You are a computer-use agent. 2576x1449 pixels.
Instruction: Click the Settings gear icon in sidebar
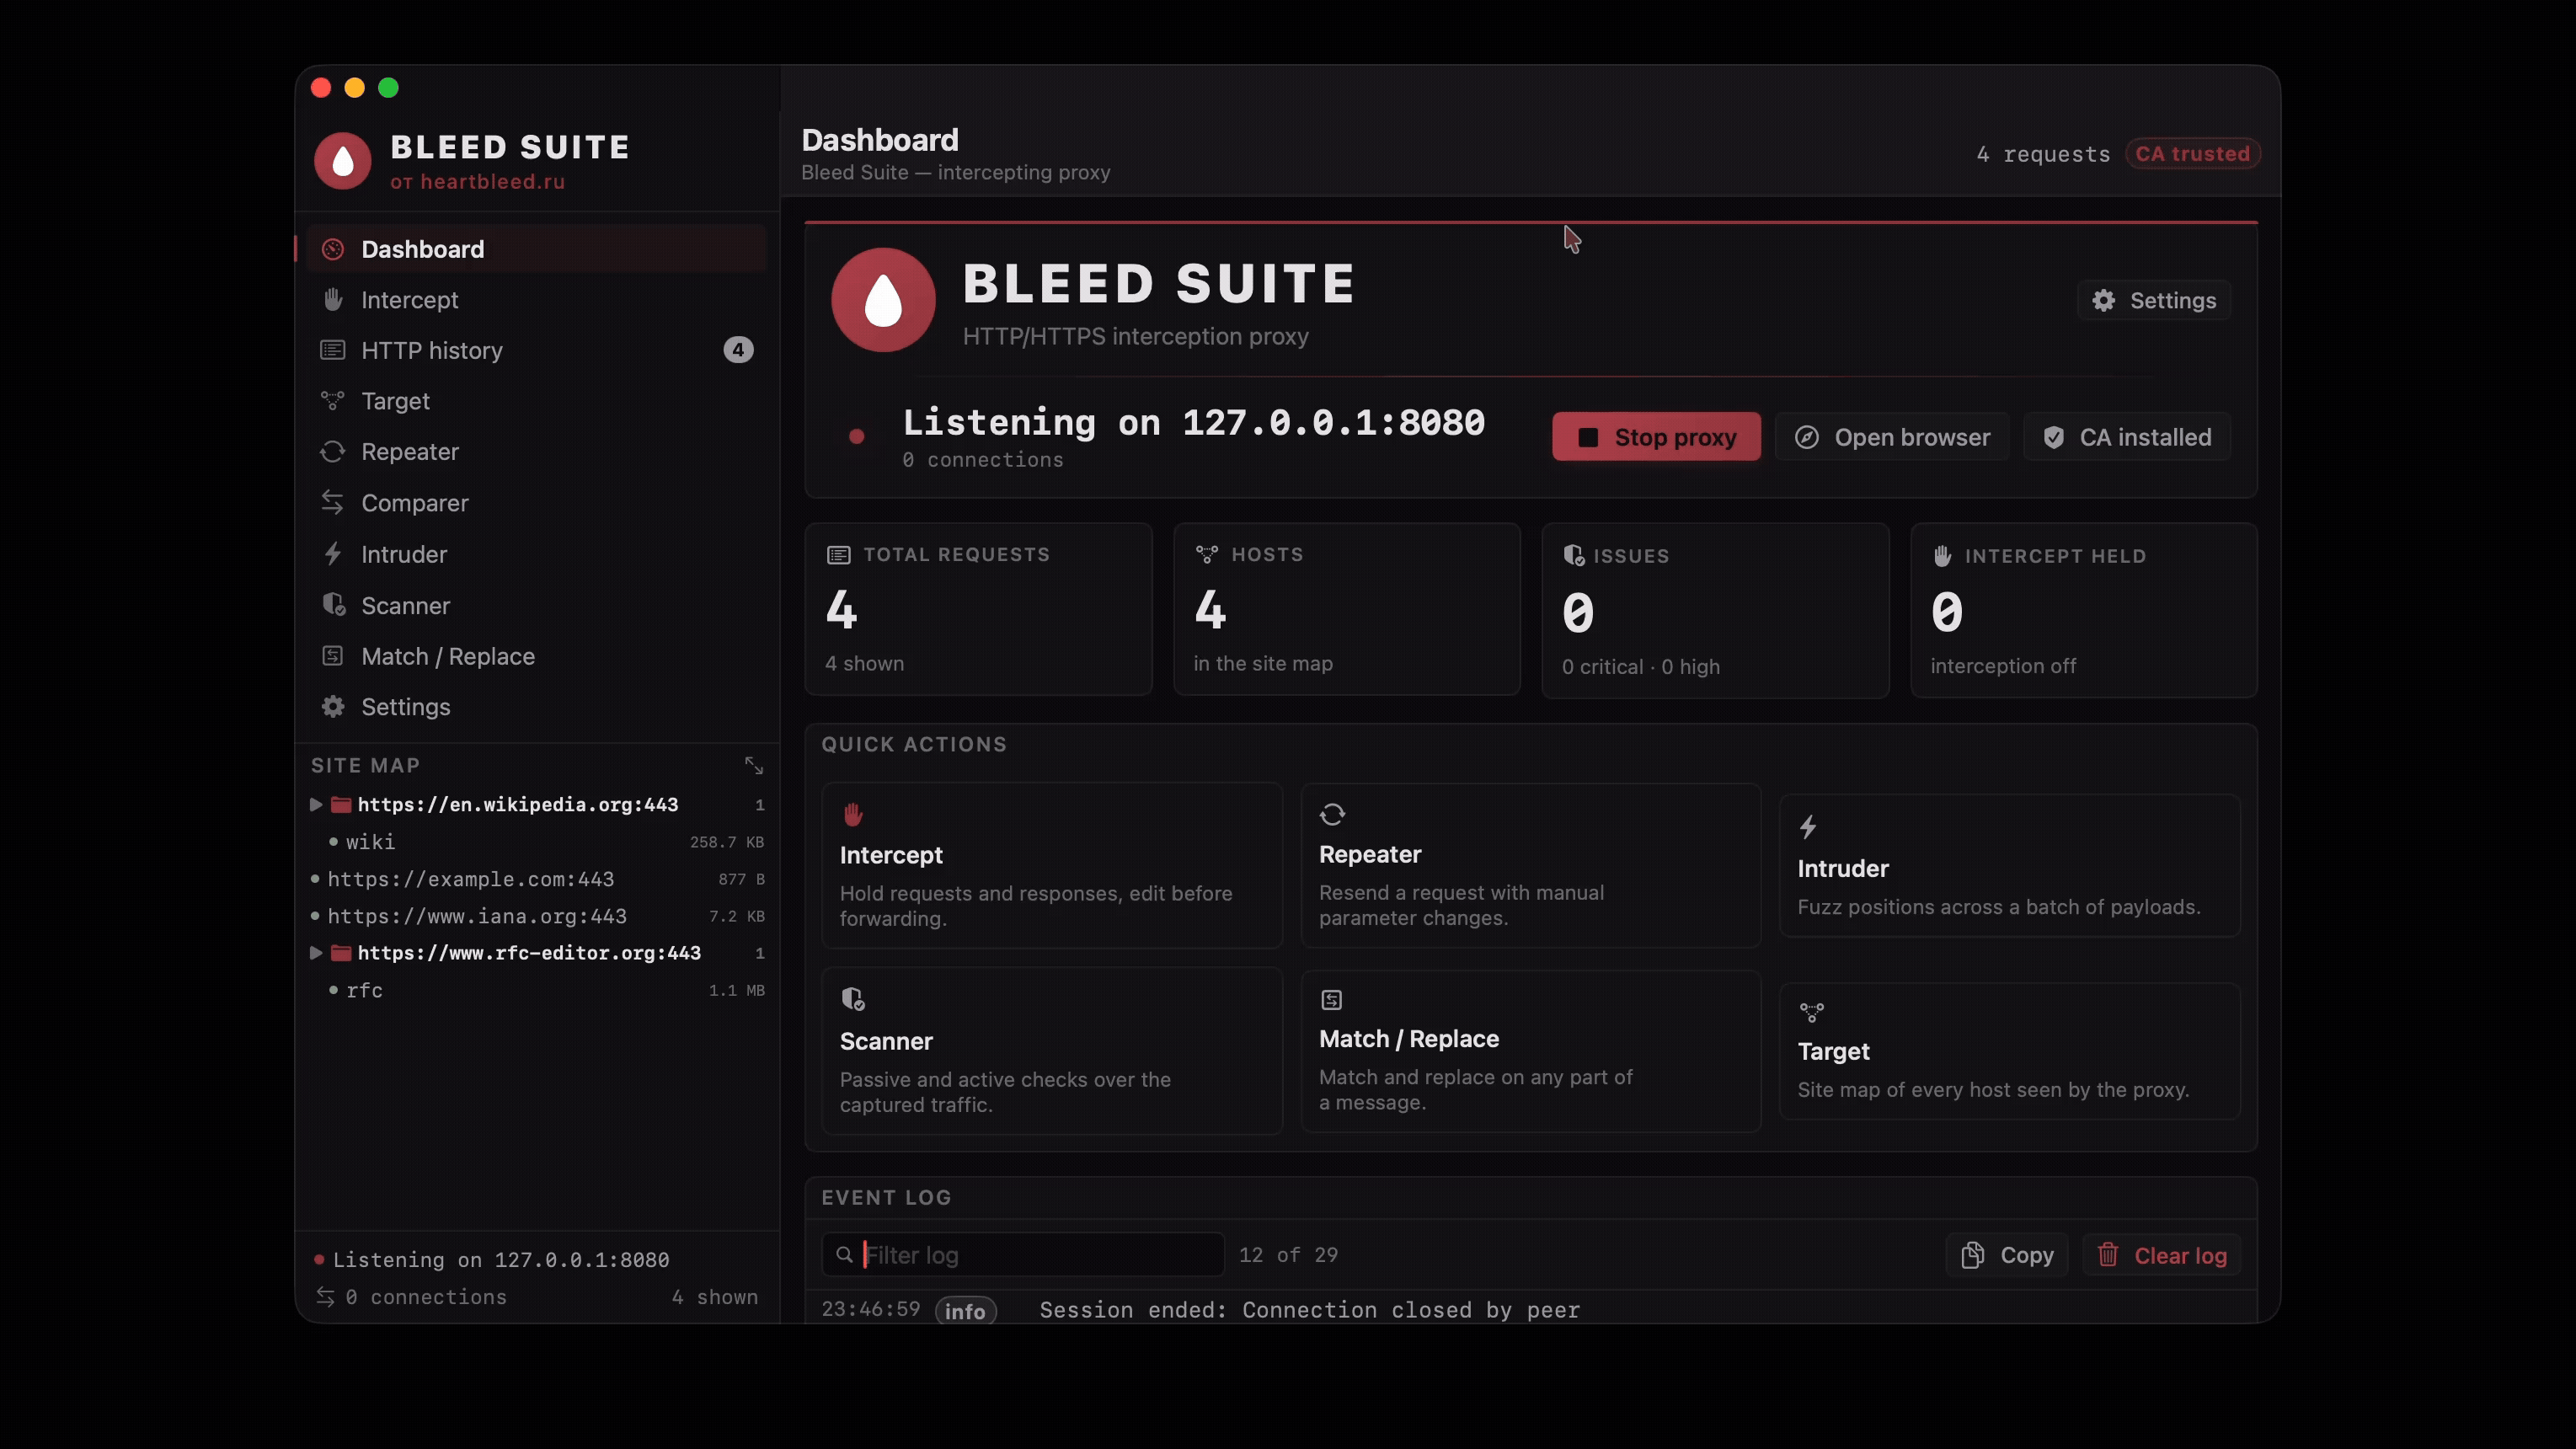pyautogui.click(x=333, y=707)
